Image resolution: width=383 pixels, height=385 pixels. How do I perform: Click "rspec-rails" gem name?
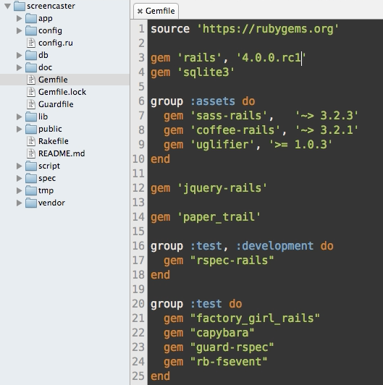[x=232, y=261]
